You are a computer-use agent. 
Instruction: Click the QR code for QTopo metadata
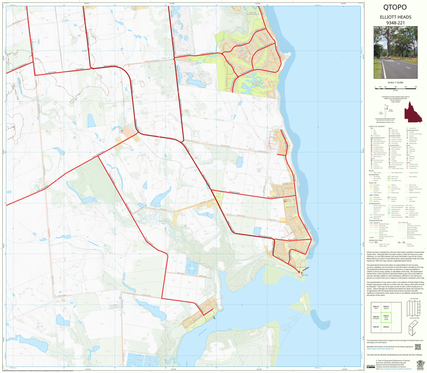coord(418,347)
